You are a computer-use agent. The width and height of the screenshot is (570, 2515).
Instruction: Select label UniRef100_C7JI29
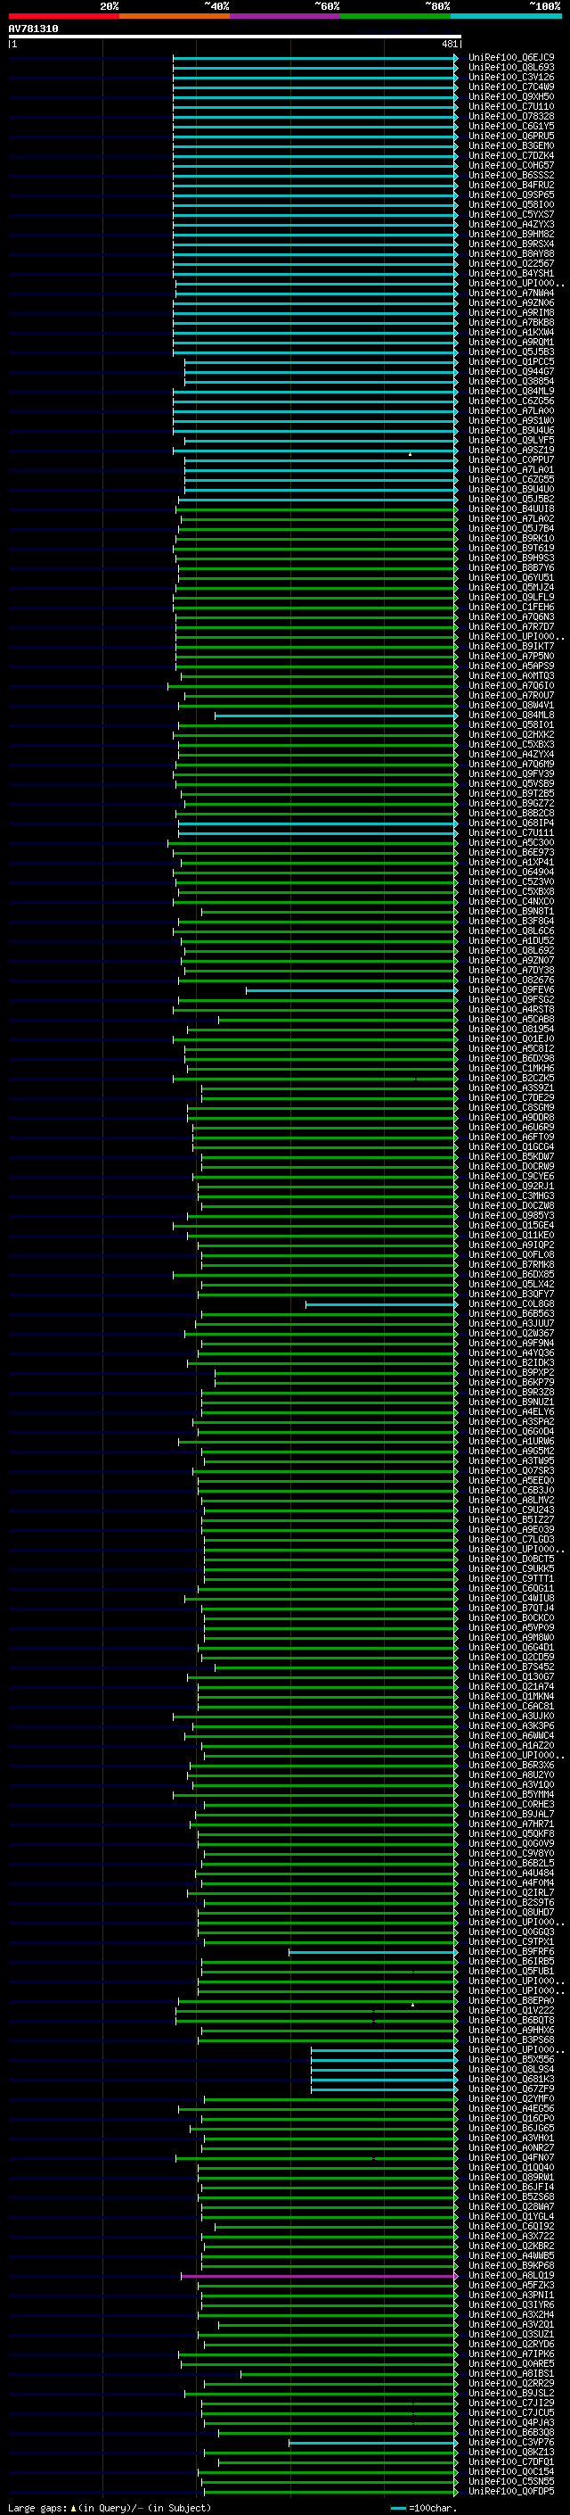coord(511,2403)
